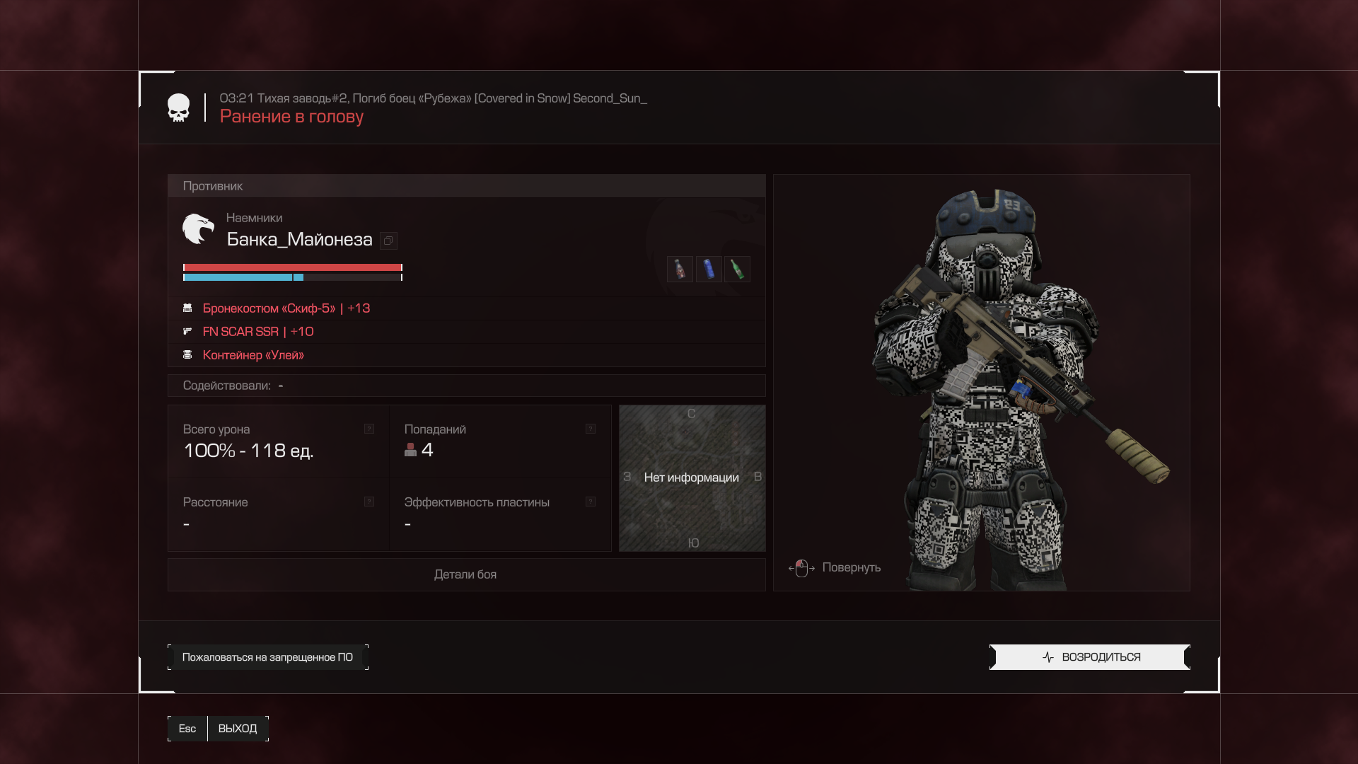Click the blue canister consumable icon
Screen dimensions: 1358x764
pyautogui.click(x=709, y=269)
